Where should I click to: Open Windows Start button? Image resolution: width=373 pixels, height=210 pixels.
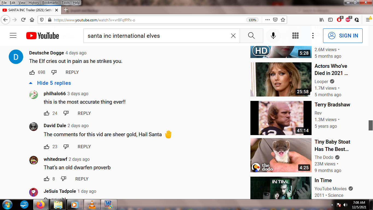click(x=7, y=205)
